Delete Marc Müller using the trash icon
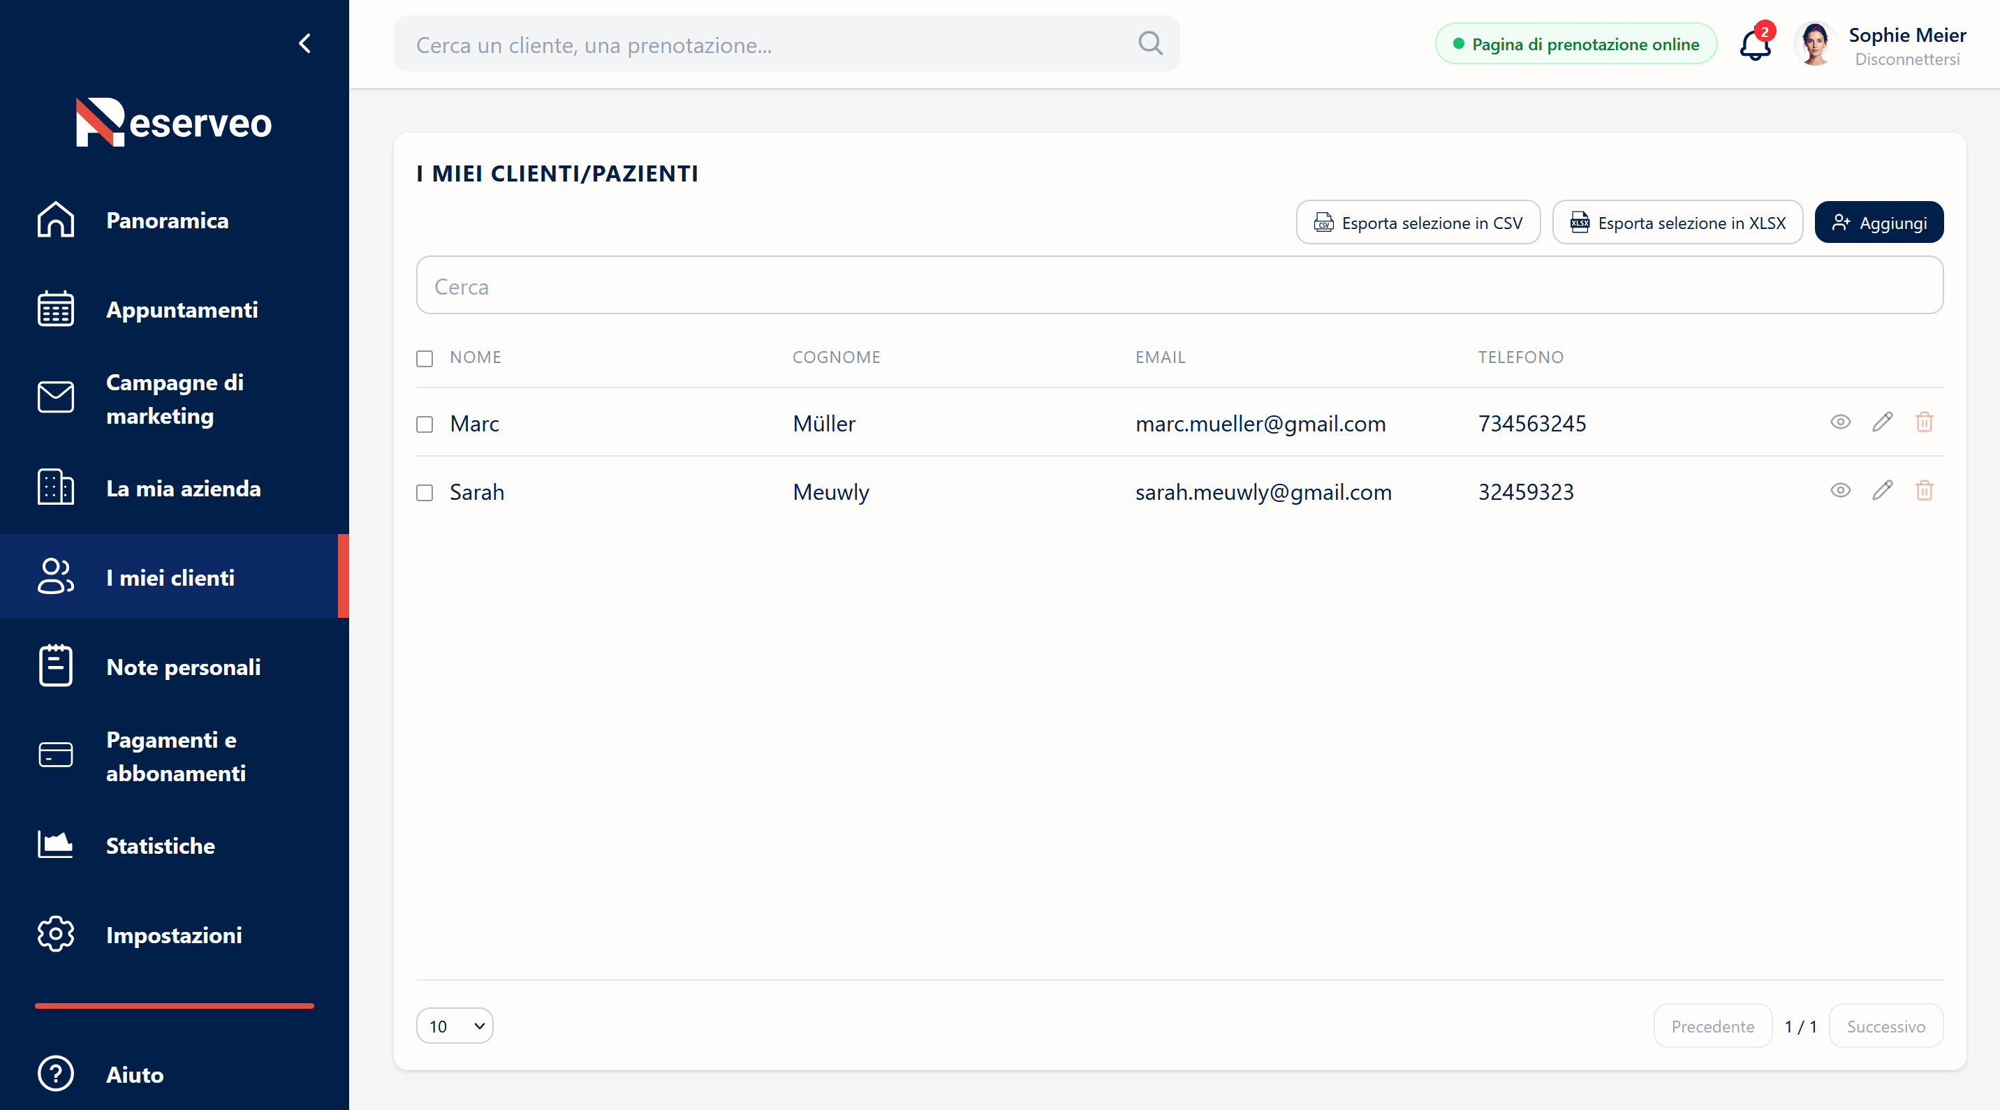2000x1110 pixels. point(1924,422)
